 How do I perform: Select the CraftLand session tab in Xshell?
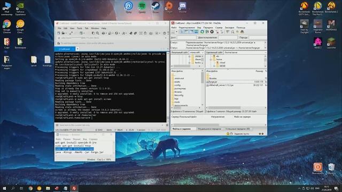[x=65, y=49]
